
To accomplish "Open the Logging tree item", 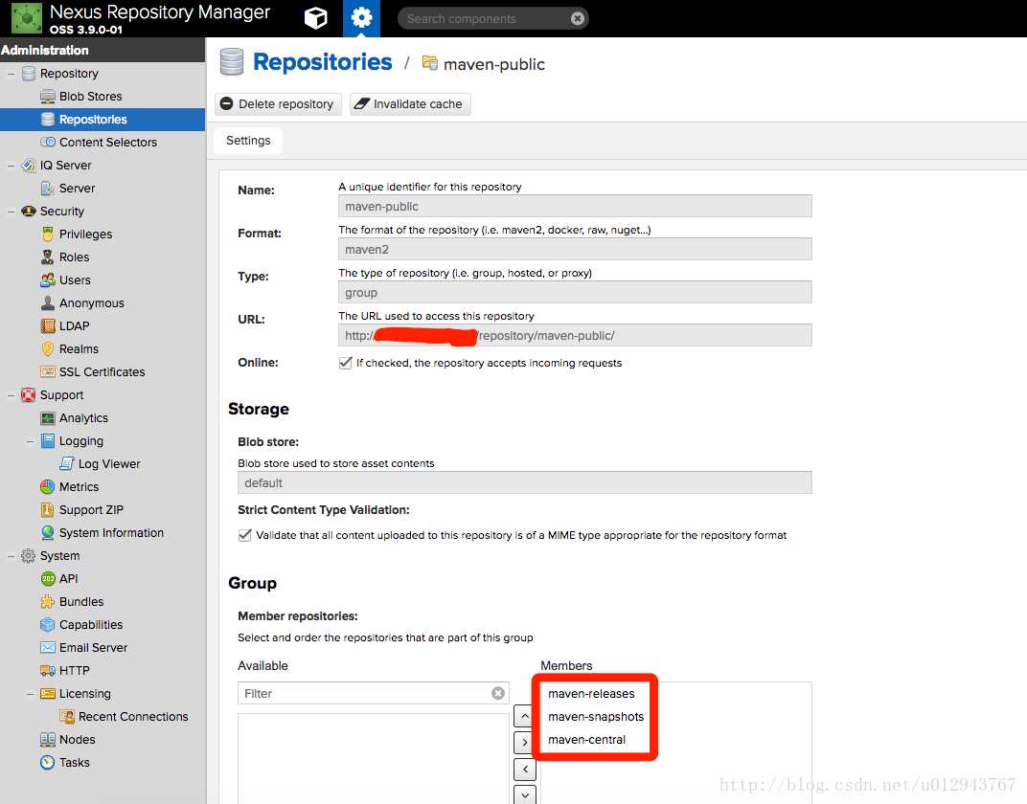I will [x=80, y=441].
